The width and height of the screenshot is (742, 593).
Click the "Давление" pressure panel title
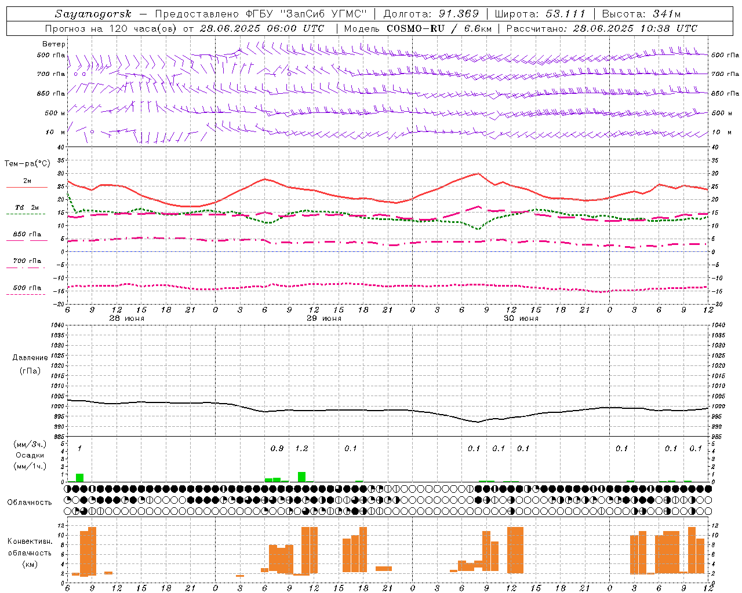click(30, 358)
